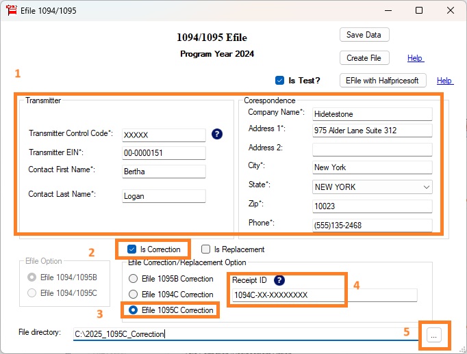Open Help link next to EFile with Halfpricesoft
The width and height of the screenshot is (467, 354).
(x=444, y=81)
